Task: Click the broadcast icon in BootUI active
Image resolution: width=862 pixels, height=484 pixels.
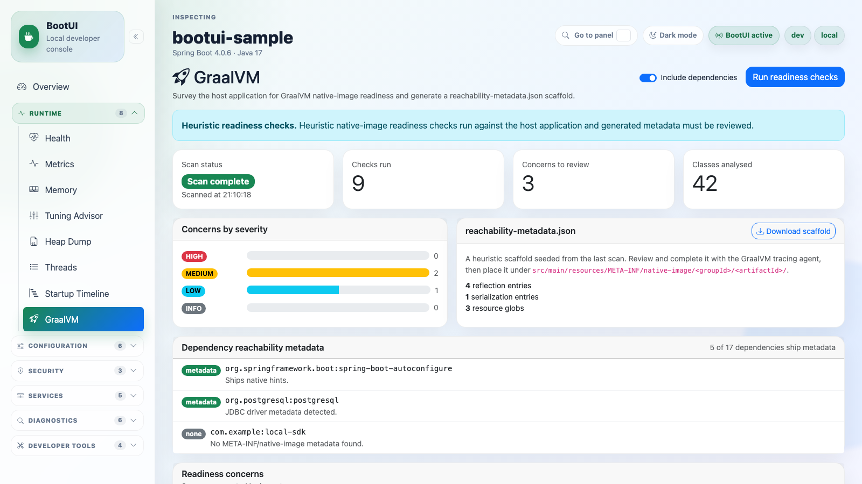Action: [x=719, y=35]
